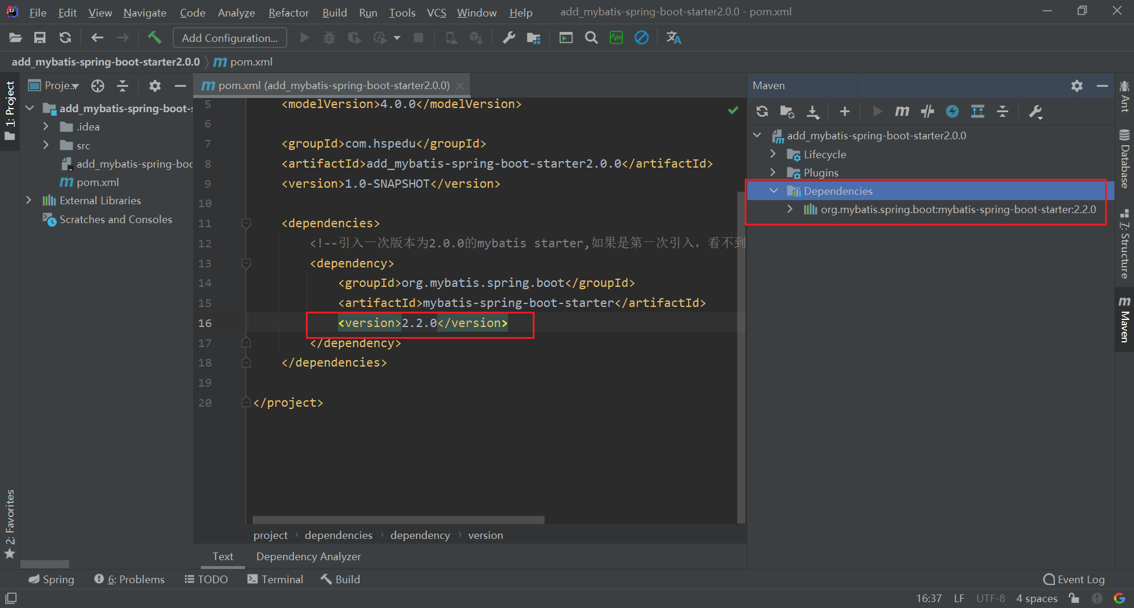Click the blue circle-slash toolbar icon
The height and width of the screenshot is (608, 1134).
pos(641,38)
